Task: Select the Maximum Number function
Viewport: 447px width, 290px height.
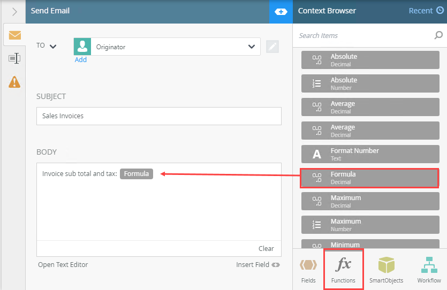Action: [370, 225]
